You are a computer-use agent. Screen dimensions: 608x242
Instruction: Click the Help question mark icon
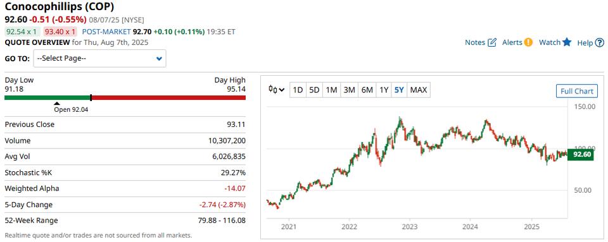point(600,42)
